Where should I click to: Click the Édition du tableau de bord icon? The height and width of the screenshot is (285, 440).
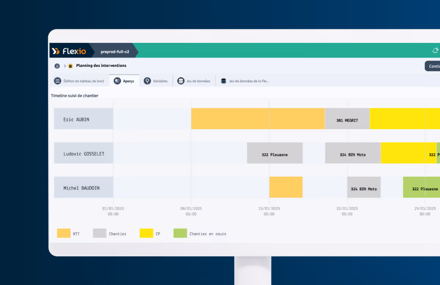click(x=58, y=81)
